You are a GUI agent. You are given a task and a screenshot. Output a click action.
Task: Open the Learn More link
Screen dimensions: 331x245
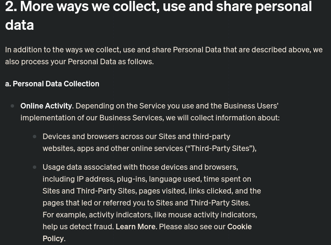click(135, 226)
